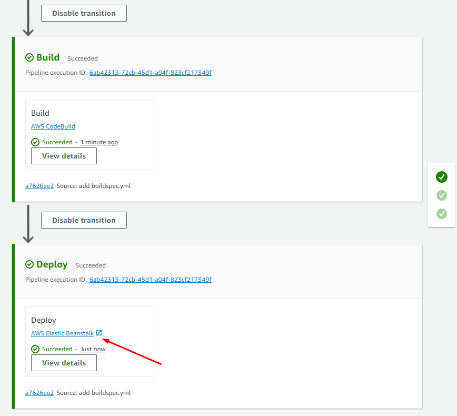This screenshot has width=457, height=416.
Task: View details of the Build action
Action: [64, 156]
